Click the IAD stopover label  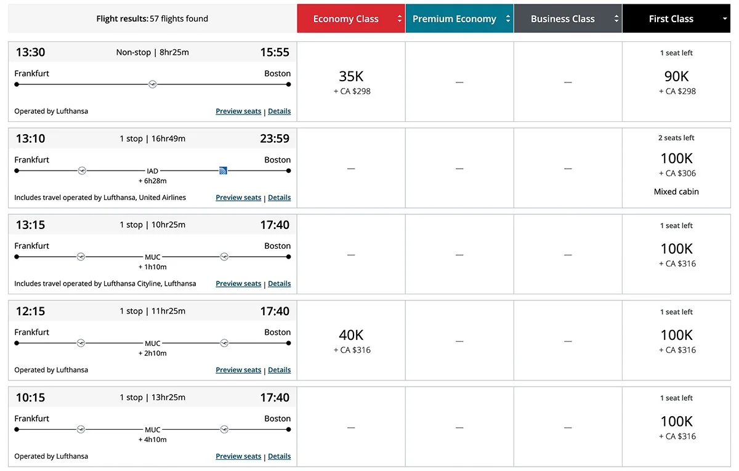(153, 171)
